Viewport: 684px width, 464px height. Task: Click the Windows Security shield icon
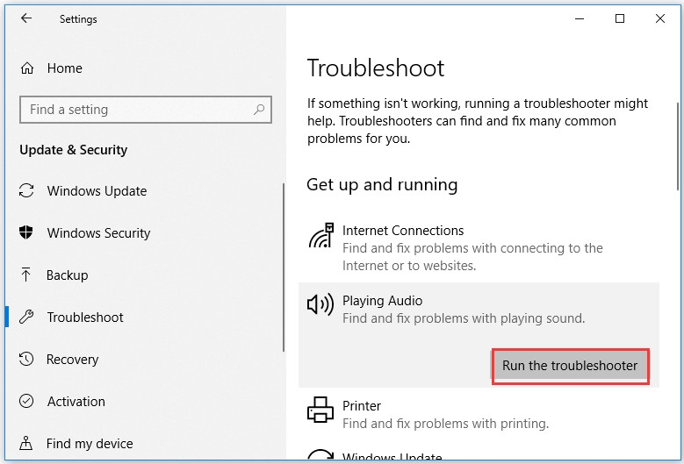click(x=27, y=233)
